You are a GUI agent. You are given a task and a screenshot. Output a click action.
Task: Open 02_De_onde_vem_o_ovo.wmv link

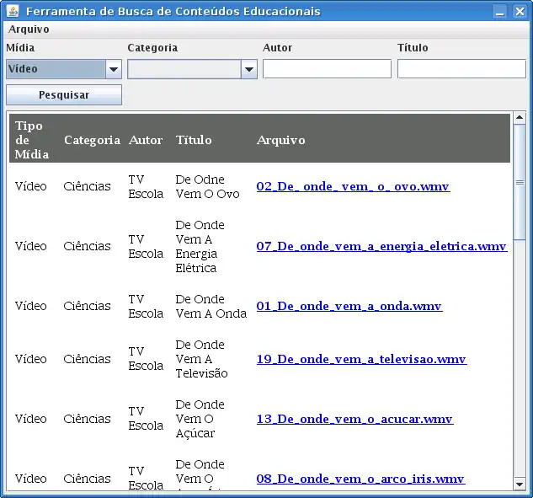coord(353,186)
